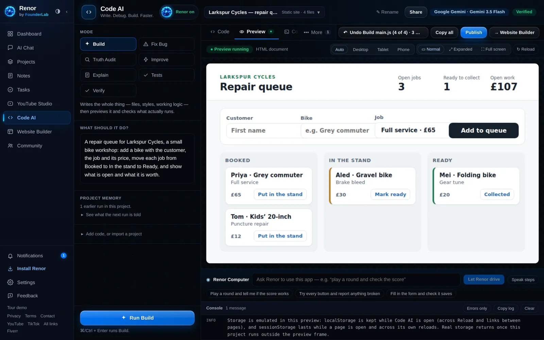
Task: Select Phone viewport size
Action: coord(403,50)
